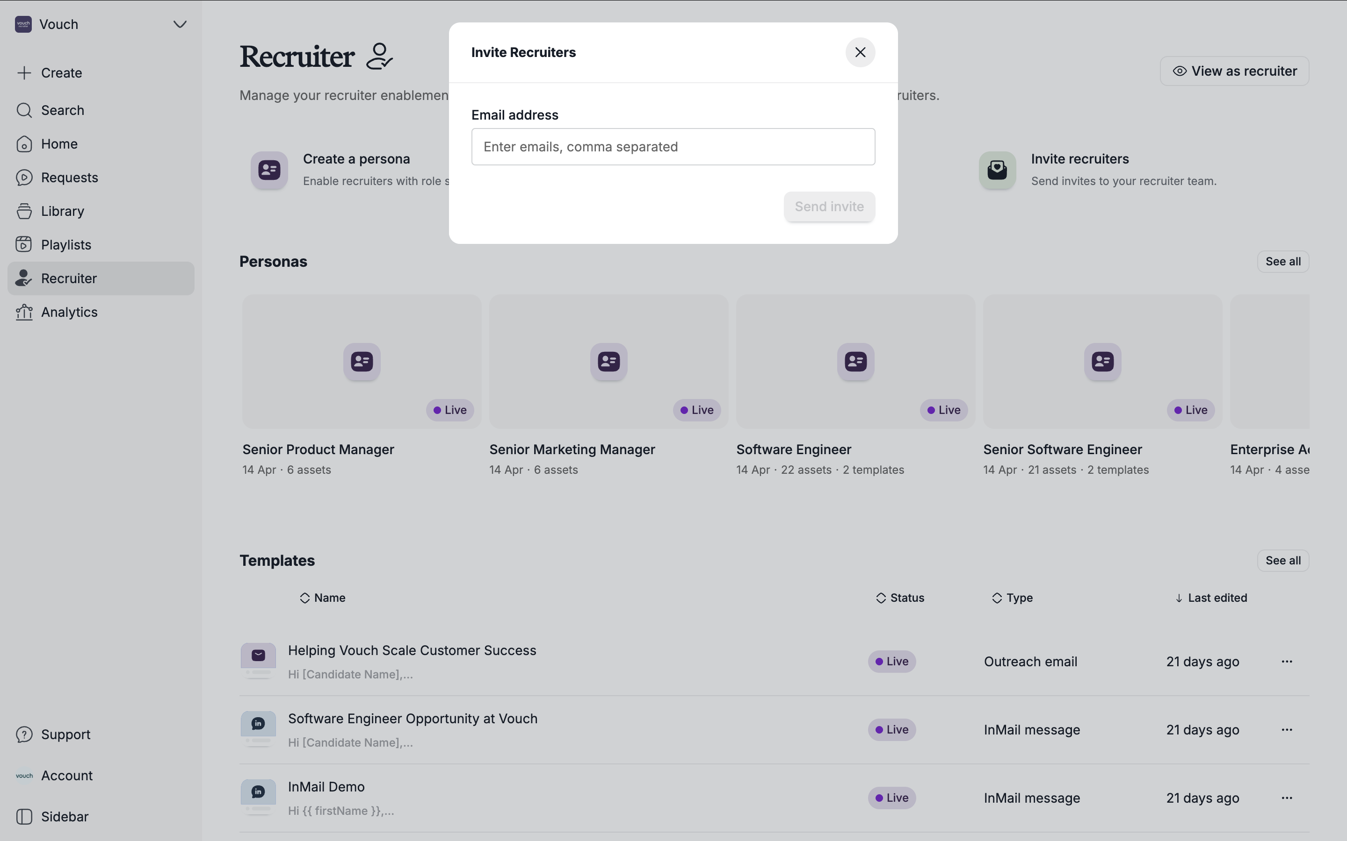
Task: Sort templates by Last edited column
Action: click(x=1210, y=598)
